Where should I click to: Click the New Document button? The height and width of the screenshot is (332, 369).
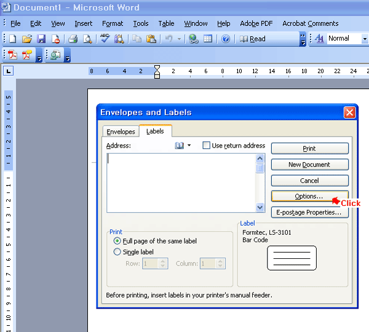[x=310, y=165]
